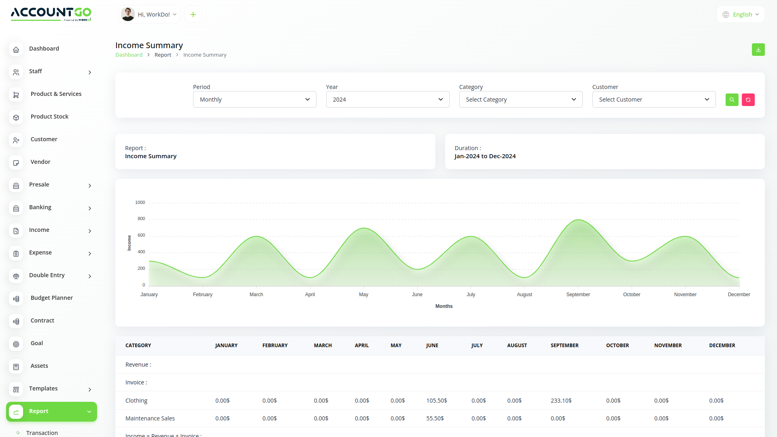Expand the Income sidebar submenu
The width and height of the screenshot is (777, 437).
pyautogui.click(x=89, y=231)
